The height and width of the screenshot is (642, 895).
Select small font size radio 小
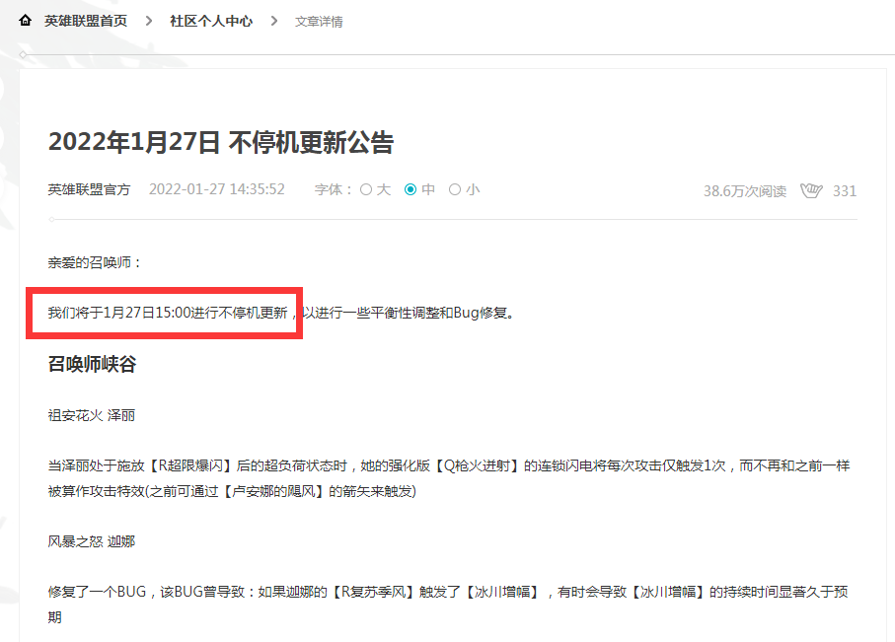[x=455, y=189]
